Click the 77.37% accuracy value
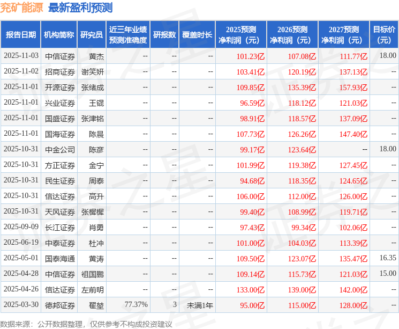 [x=136, y=304]
